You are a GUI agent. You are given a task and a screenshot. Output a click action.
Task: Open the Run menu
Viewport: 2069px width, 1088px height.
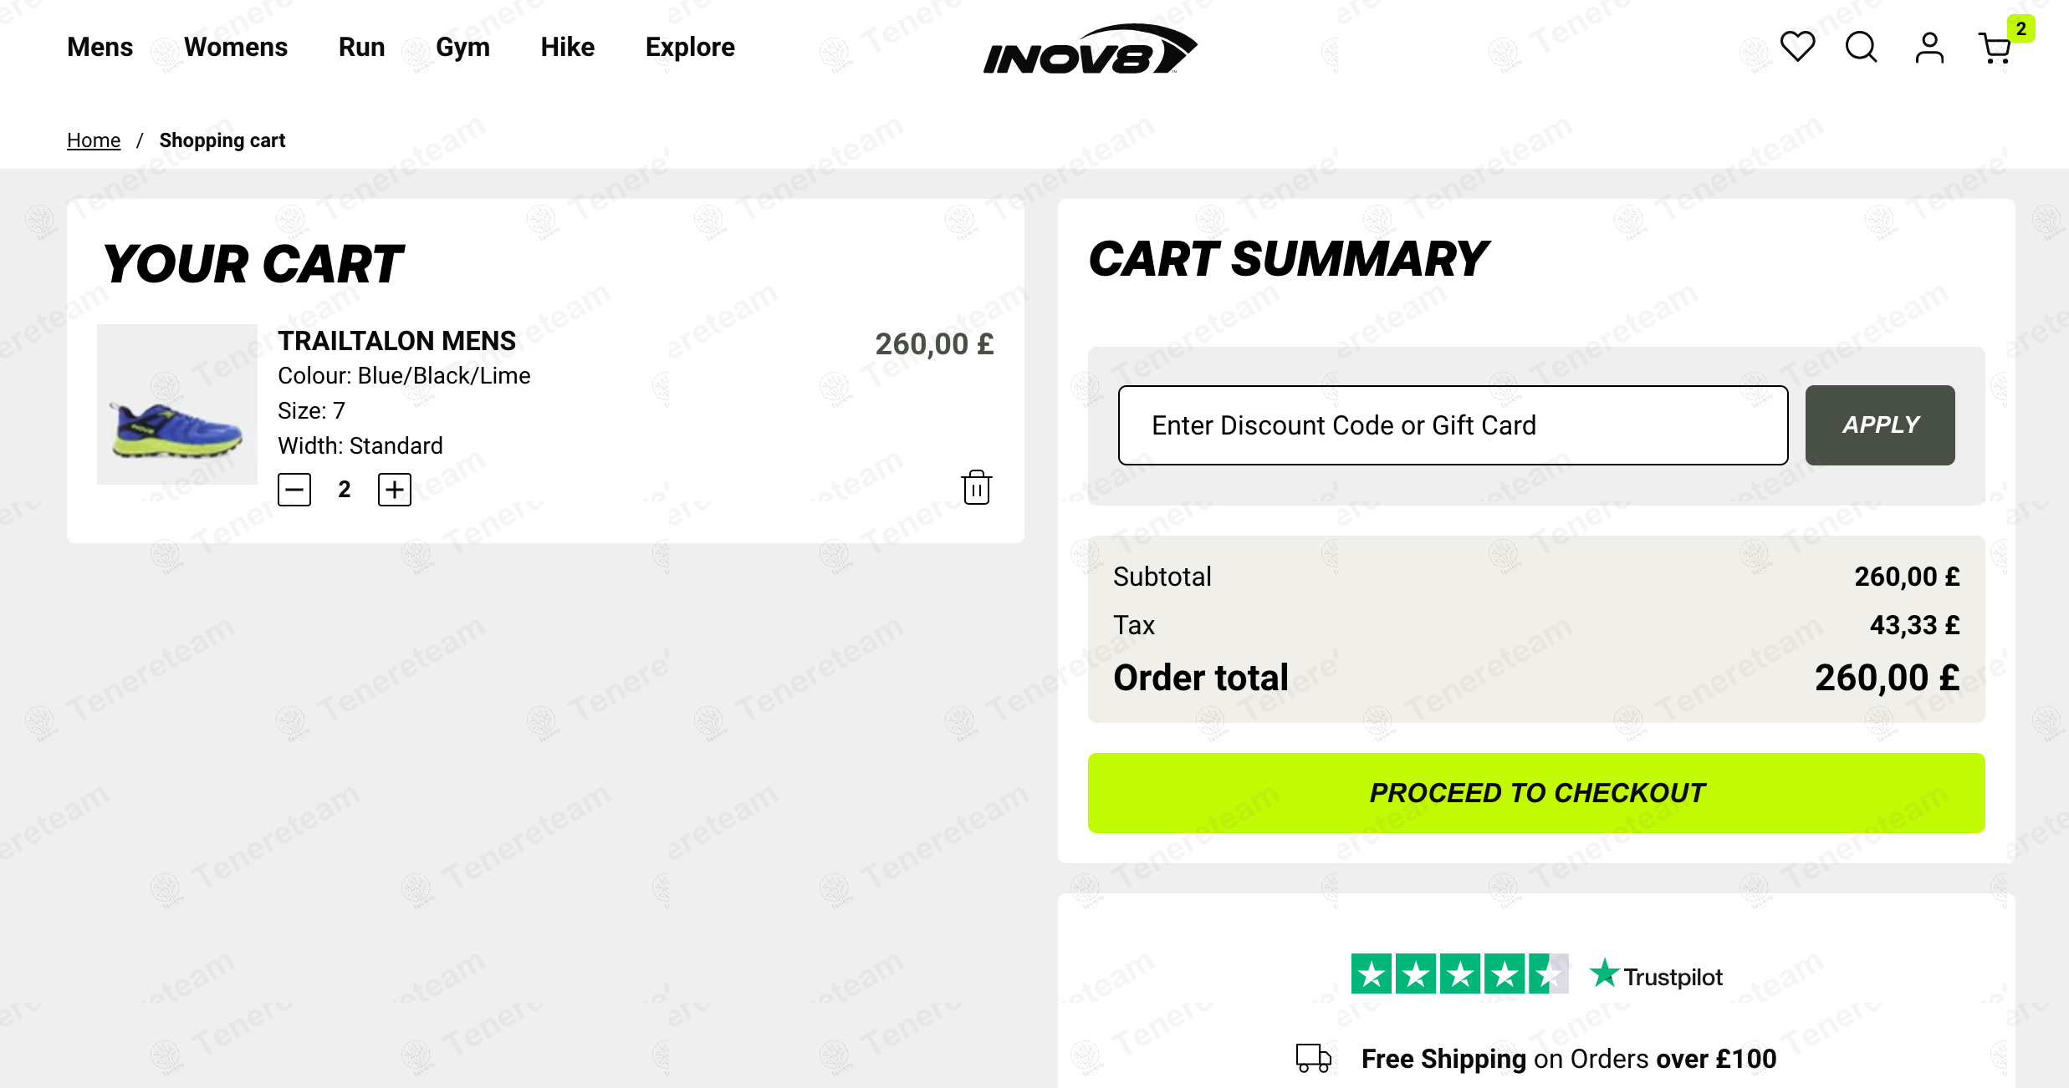pyautogui.click(x=361, y=47)
